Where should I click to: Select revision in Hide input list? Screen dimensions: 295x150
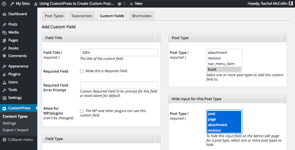[224, 130]
